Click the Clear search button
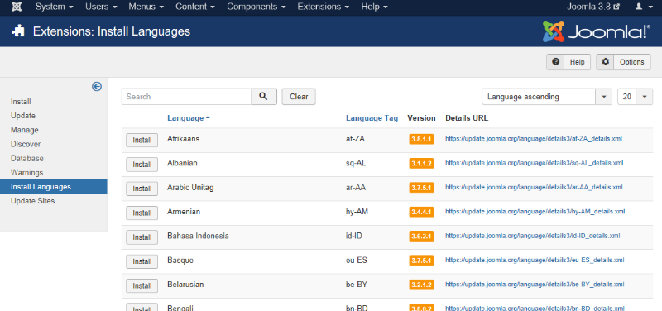 (299, 97)
